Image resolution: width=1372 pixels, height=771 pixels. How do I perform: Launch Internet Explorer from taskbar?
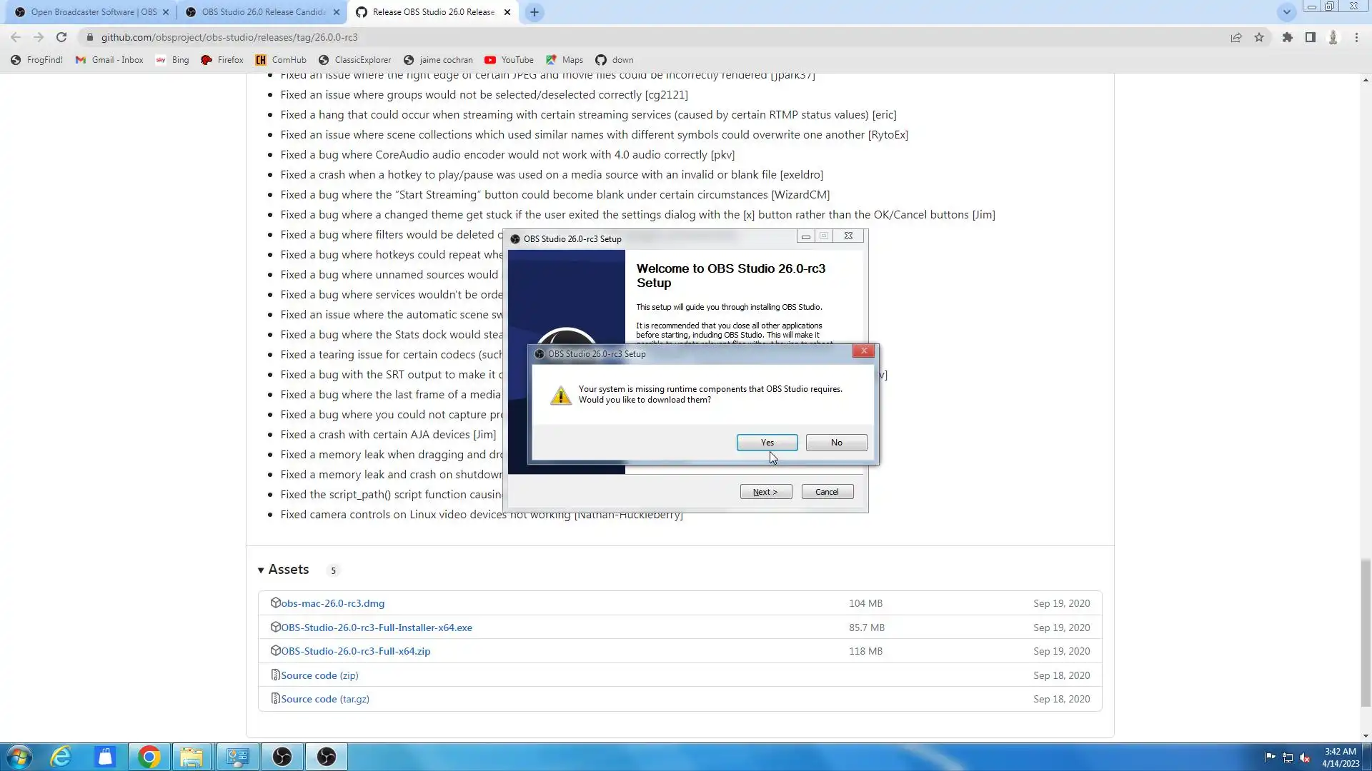tap(61, 757)
